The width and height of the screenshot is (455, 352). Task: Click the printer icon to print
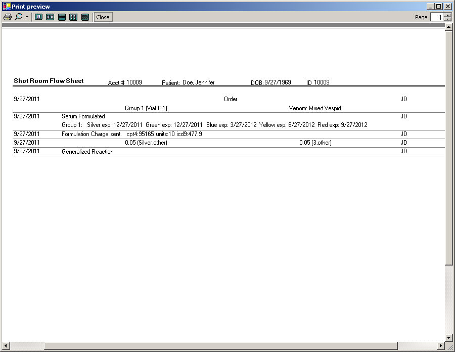pos(8,17)
